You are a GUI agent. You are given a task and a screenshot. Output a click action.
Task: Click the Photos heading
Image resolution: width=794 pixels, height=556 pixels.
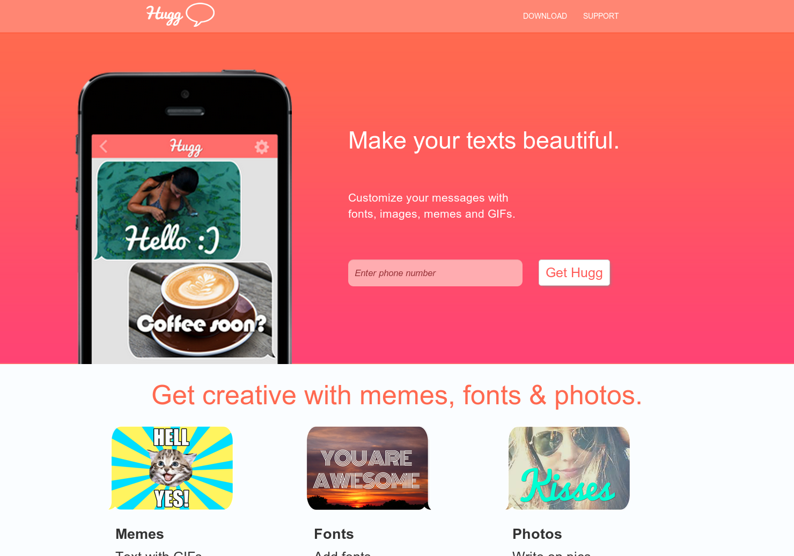pyautogui.click(x=537, y=534)
